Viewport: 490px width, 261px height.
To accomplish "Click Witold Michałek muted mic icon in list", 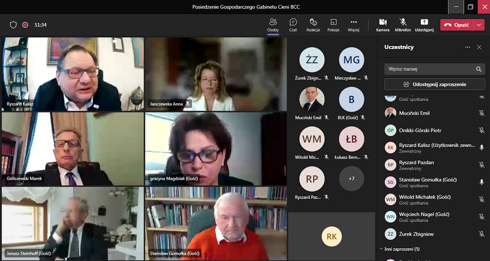I will pyautogui.click(x=482, y=199).
